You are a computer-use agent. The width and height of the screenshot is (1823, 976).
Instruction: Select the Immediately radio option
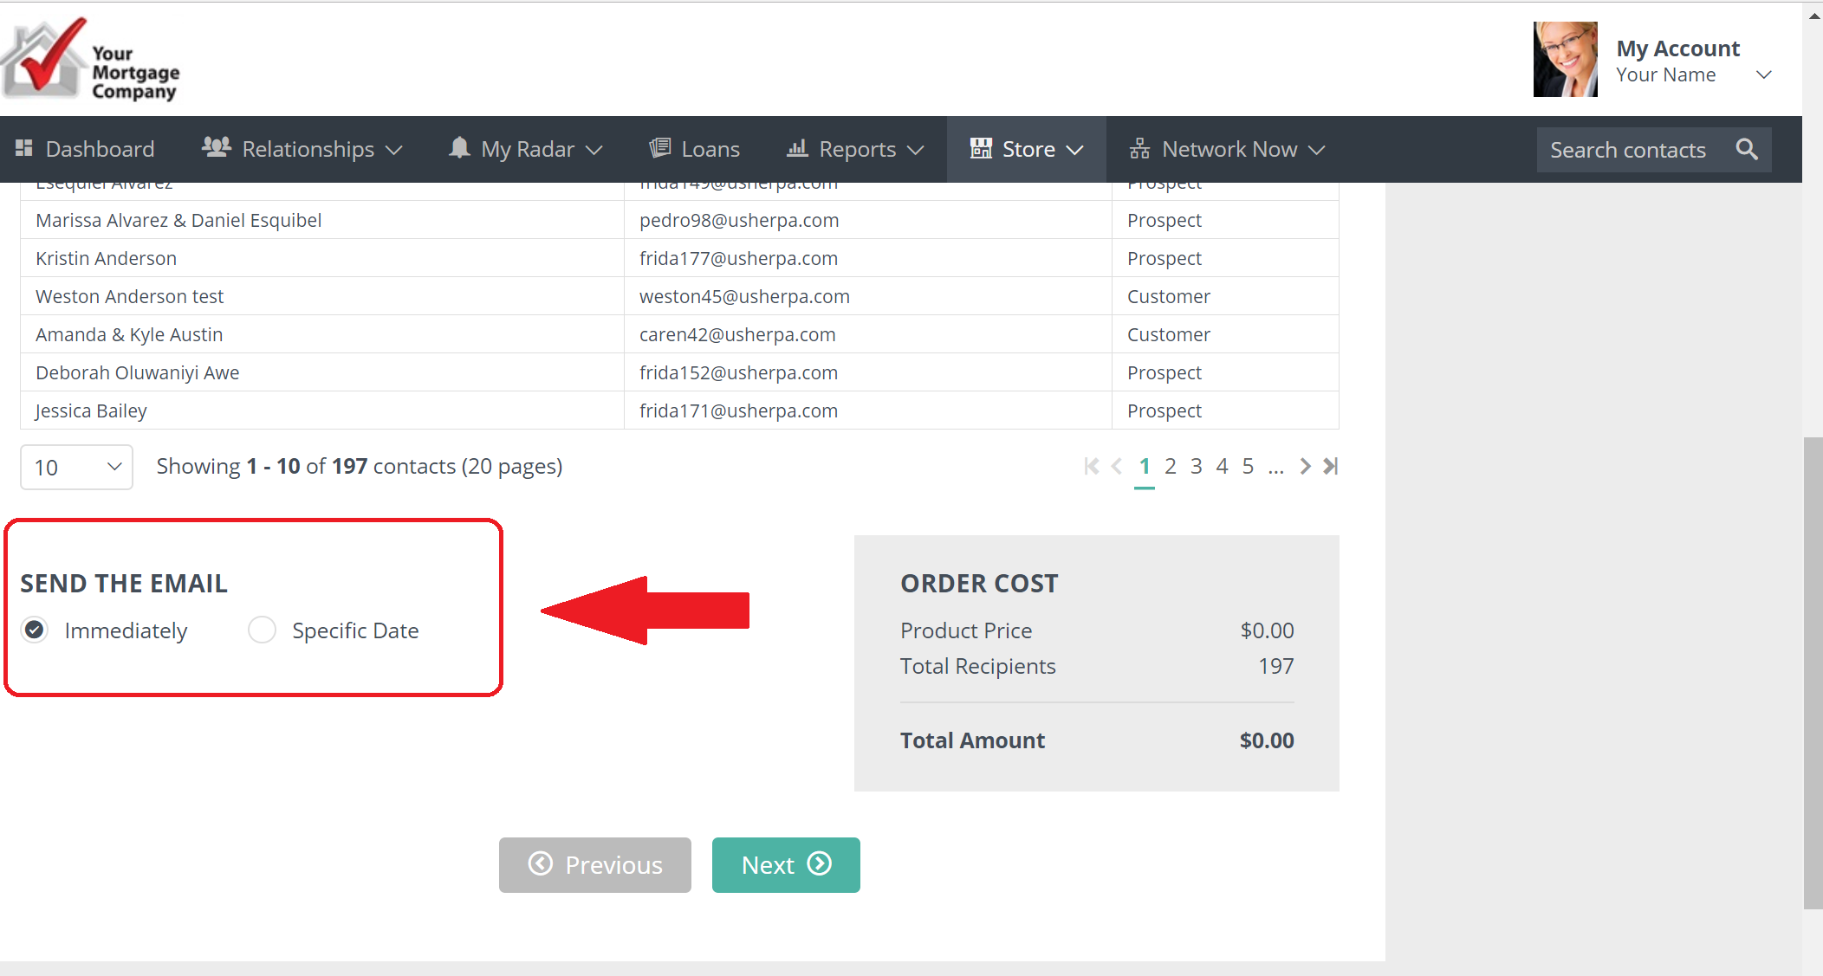(x=35, y=630)
